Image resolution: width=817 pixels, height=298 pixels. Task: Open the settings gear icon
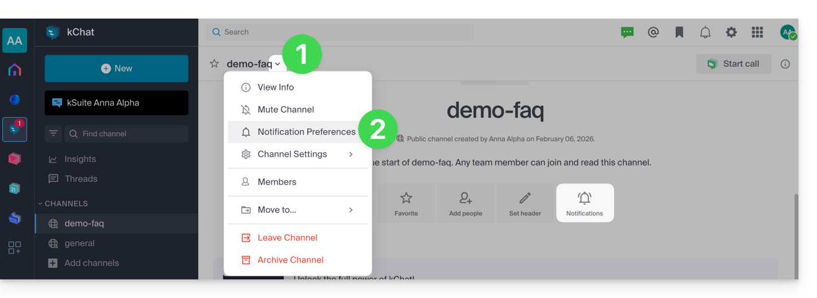tap(731, 32)
